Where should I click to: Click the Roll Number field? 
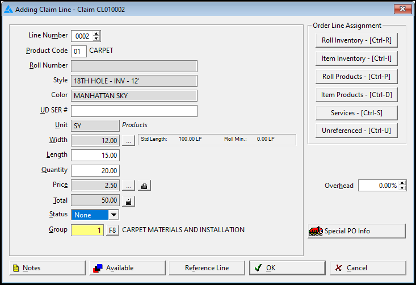[x=134, y=66]
